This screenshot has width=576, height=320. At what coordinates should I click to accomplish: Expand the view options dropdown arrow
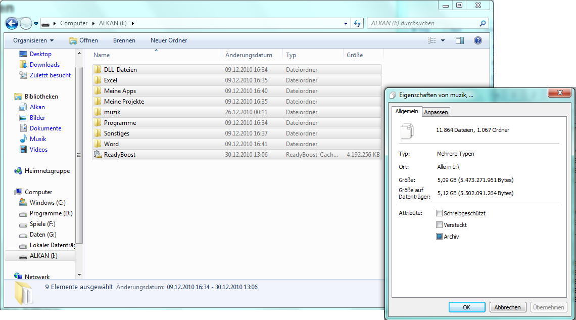(443, 40)
